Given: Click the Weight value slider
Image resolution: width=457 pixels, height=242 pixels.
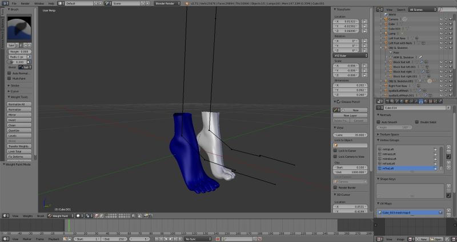Looking at the screenshot, I should click(19, 51).
